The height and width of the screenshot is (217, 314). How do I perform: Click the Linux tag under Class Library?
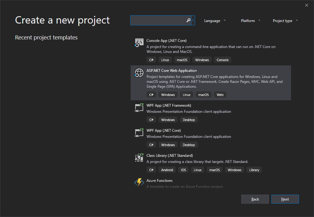[197, 170]
